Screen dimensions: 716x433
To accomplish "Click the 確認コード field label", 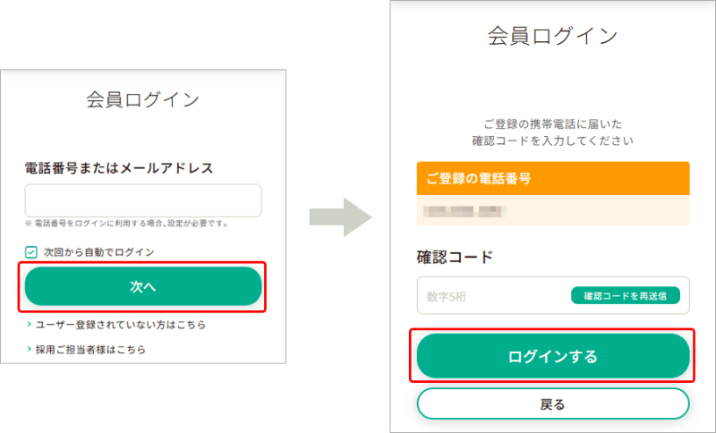I will coord(455,258).
